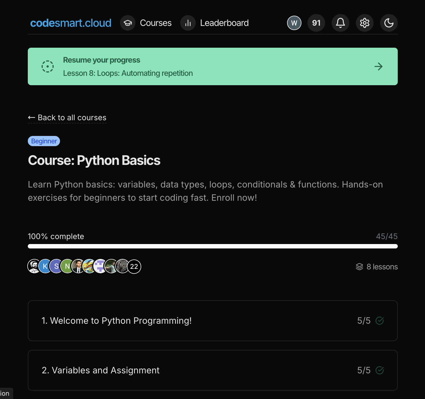Click the 45/45 completion count

coord(387,236)
